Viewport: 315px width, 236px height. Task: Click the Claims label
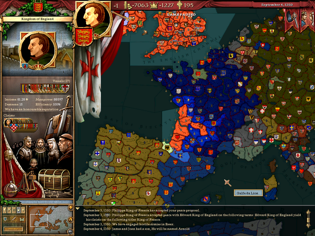click(x=9, y=116)
